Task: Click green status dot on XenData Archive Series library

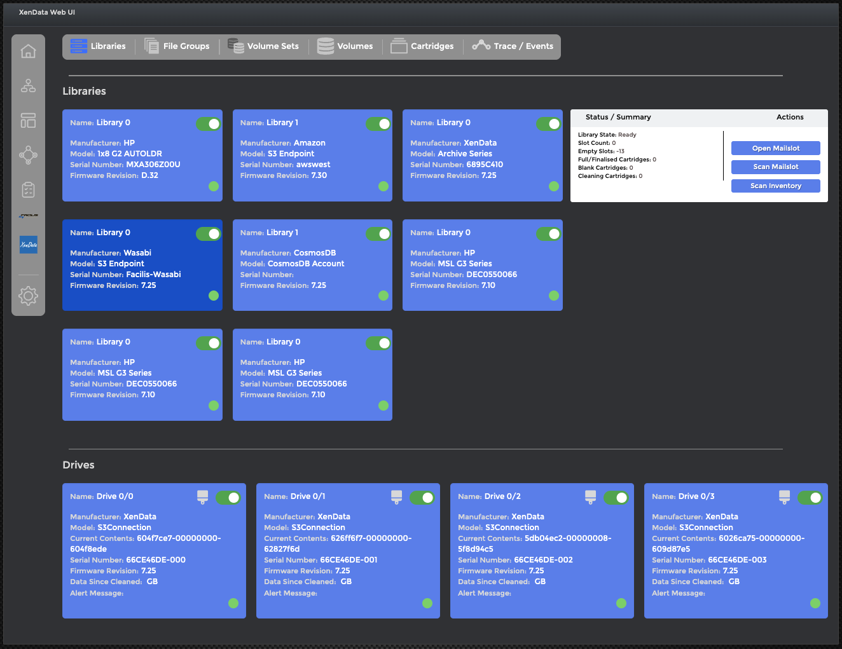Action: tap(554, 186)
